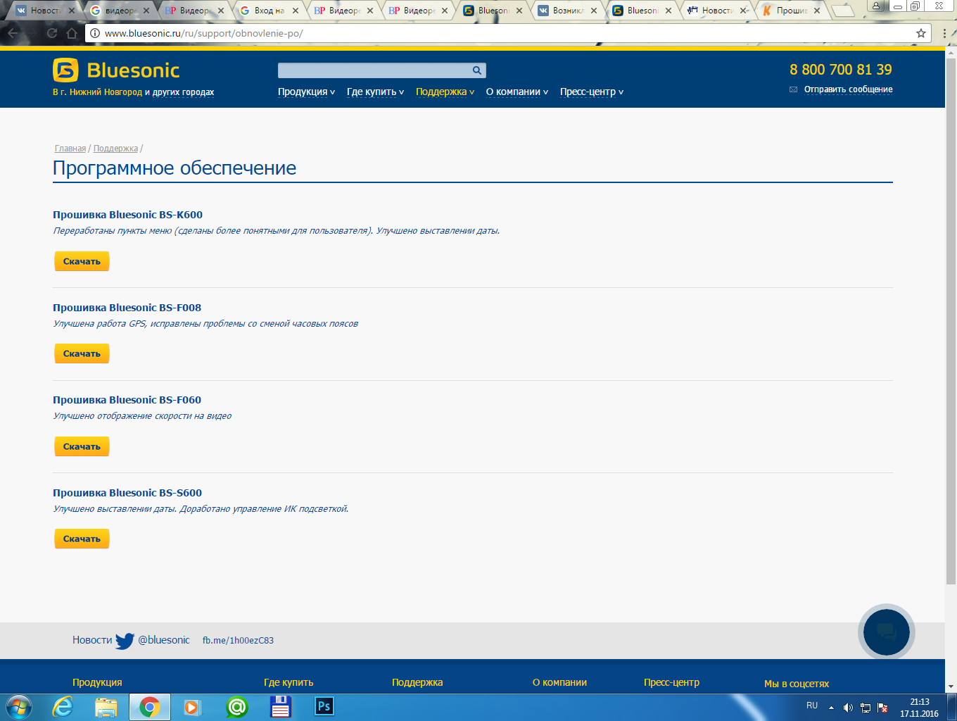
Task: Click Скачать under Прошивка Bluesonic BS-S600
Action: [82, 539]
